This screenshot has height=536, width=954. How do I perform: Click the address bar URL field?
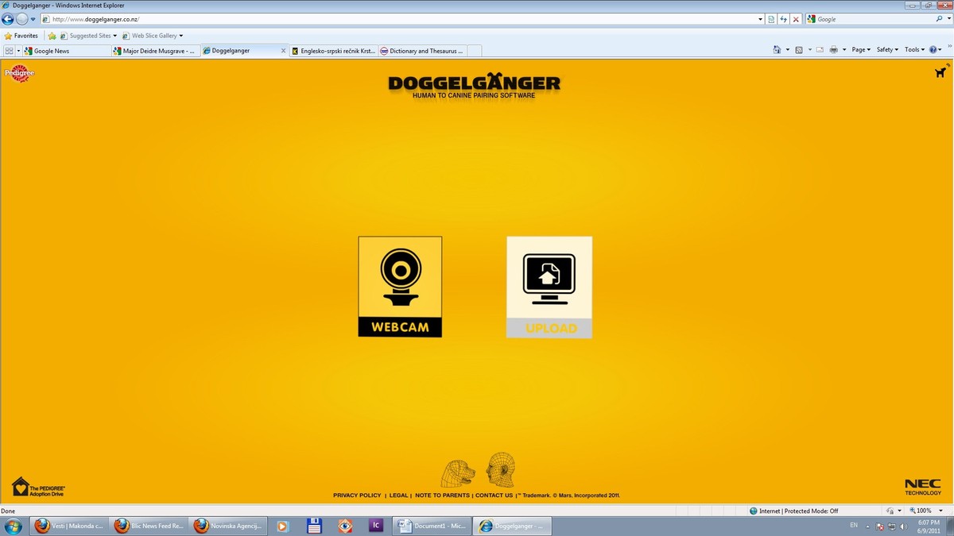[401, 19]
